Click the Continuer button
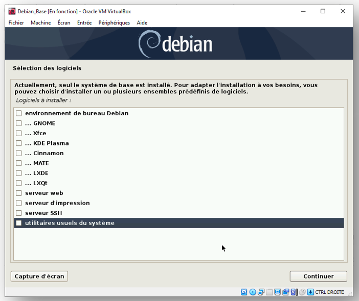 pyautogui.click(x=319, y=277)
